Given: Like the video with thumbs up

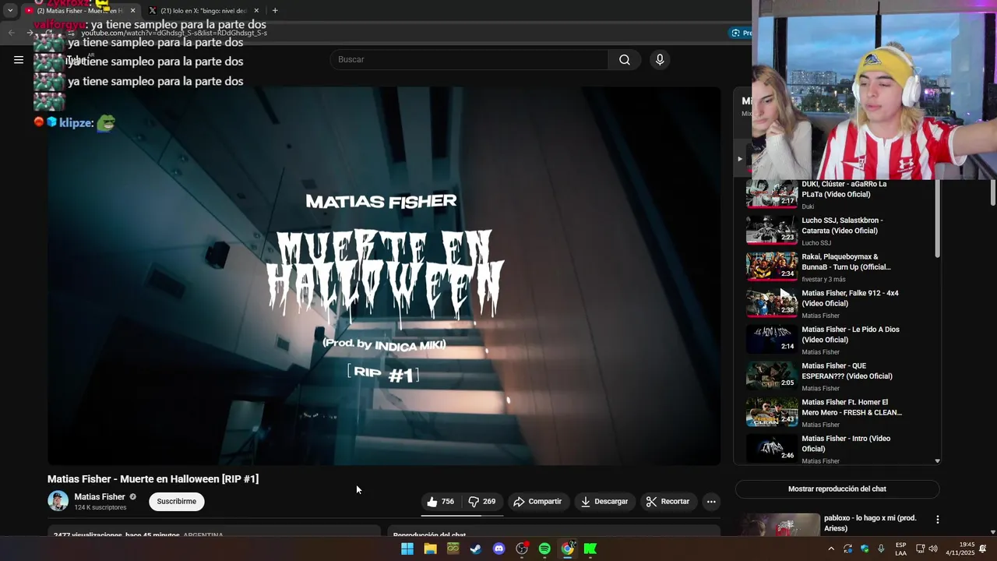Looking at the screenshot, I should click(x=440, y=502).
